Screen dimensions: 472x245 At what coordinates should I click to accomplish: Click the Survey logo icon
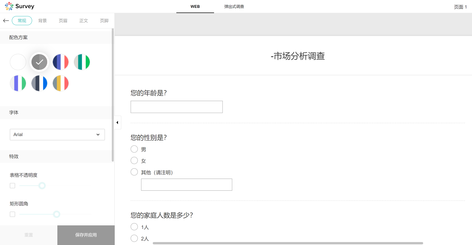(9, 6)
